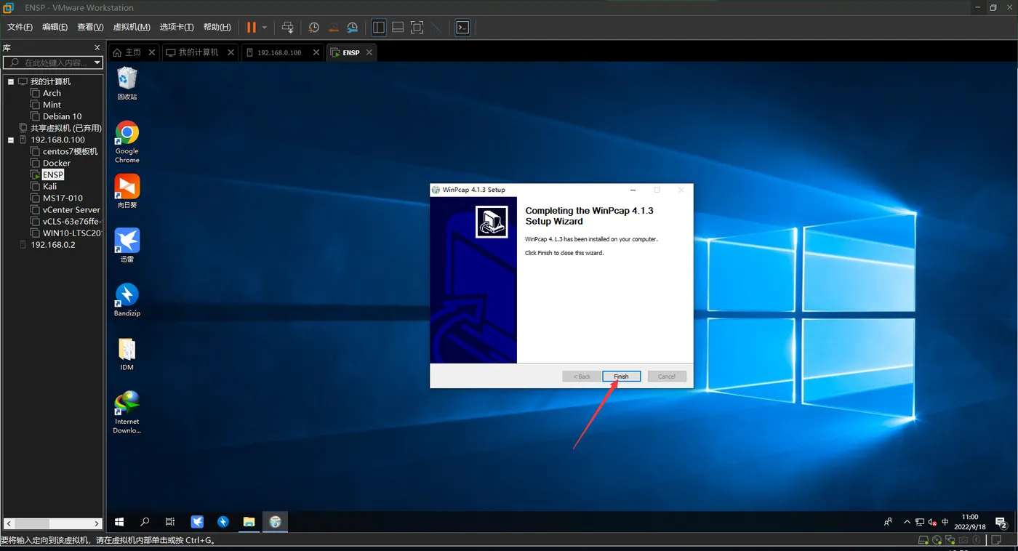Click the WinPcap installer taskbar icon
The height and width of the screenshot is (551, 1018).
[275, 521]
